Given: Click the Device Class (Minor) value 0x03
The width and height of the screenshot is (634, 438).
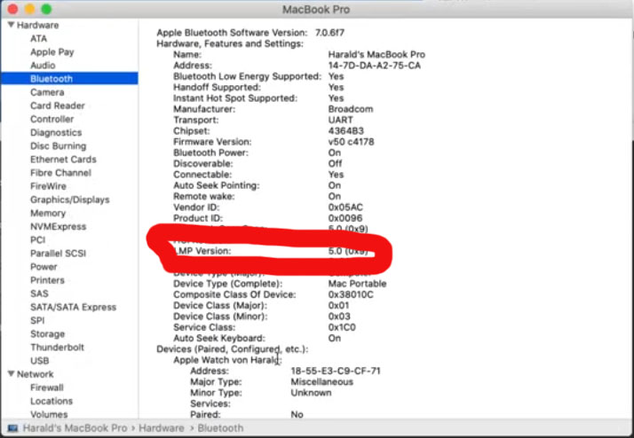Looking at the screenshot, I should [x=339, y=317].
